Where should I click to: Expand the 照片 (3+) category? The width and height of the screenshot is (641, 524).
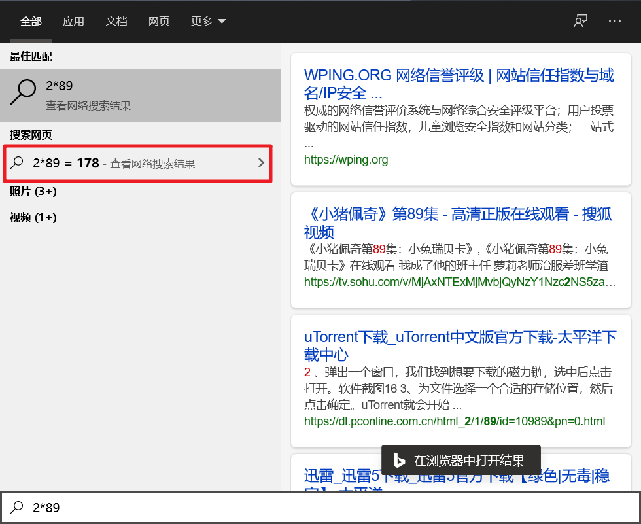pyautogui.click(x=33, y=191)
